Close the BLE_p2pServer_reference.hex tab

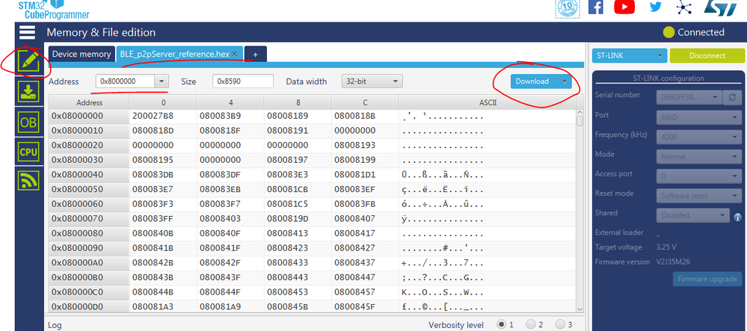[x=234, y=55]
